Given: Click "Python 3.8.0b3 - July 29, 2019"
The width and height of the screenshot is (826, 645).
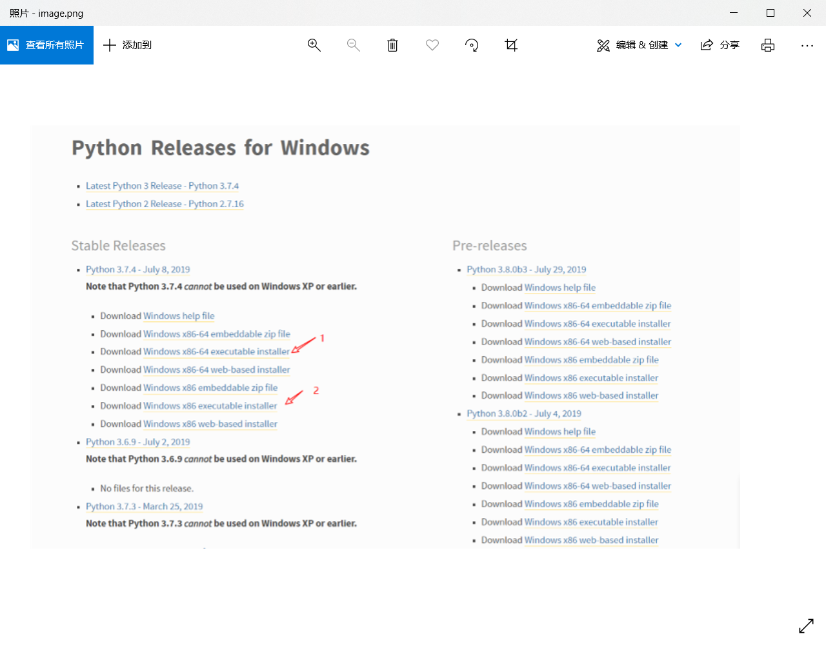Looking at the screenshot, I should (x=527, y=270).
